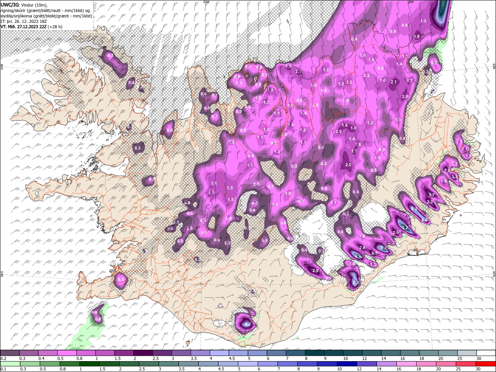This screenshot has height=372, width=496.
Task: Click the light pink rain swatch between 16 and 18
Action: (x=406, y=364)
